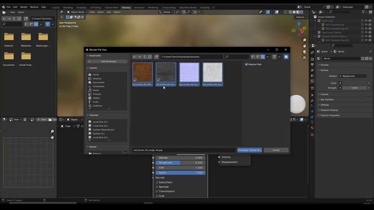Select purple normal map texture thumbnail

pyautogui.click(x=189, y=74)
